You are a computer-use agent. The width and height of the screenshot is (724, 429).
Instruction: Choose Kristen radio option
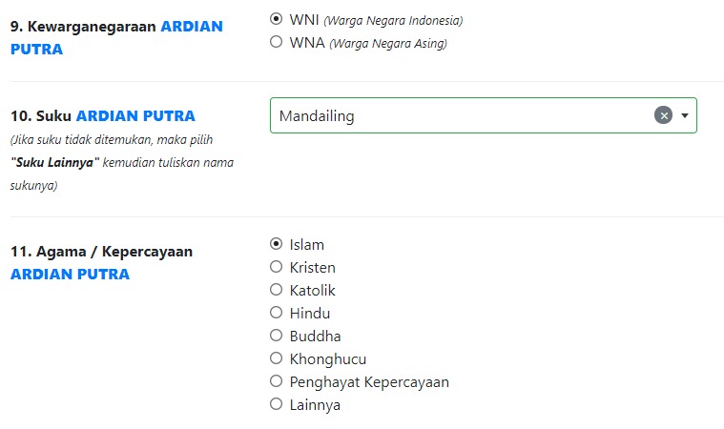276,267
